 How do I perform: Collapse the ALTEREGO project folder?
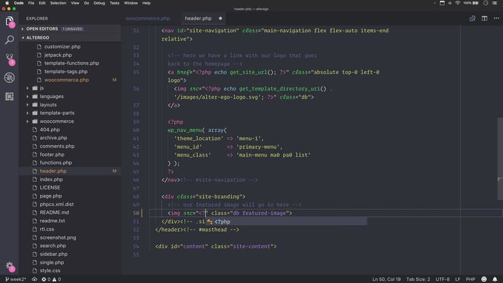[x=39, y=37]
